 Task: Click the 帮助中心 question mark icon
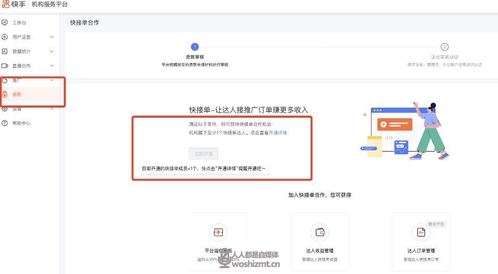pyautogui.click(x=5, y=123)
